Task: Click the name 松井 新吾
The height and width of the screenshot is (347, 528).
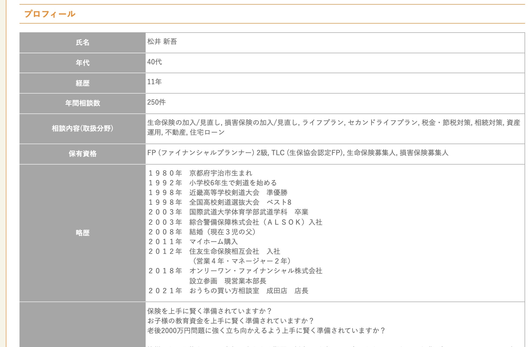Action: coord(162,41)
